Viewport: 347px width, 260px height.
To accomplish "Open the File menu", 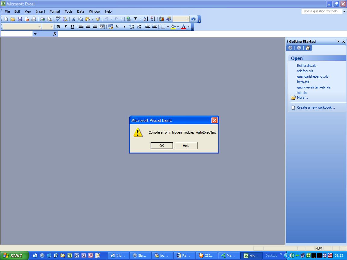I will (7, 11).
